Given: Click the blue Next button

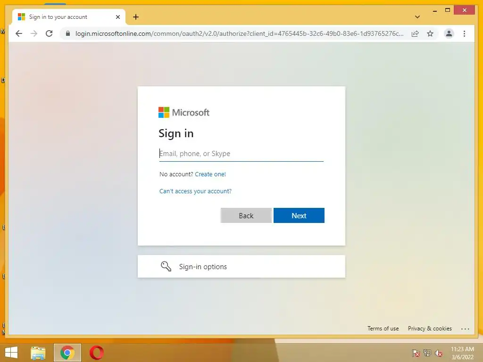Looking at the screenshot, I should point(299,215).
